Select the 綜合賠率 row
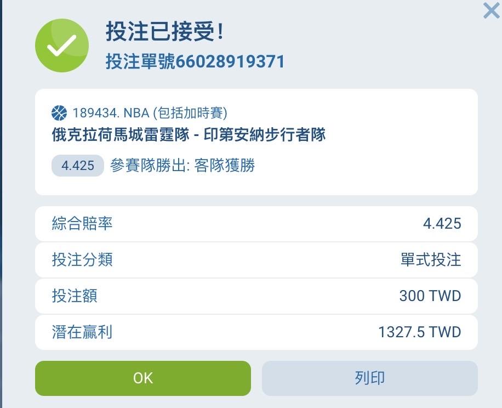Screen dimensions: 502x408 (256, 224)
